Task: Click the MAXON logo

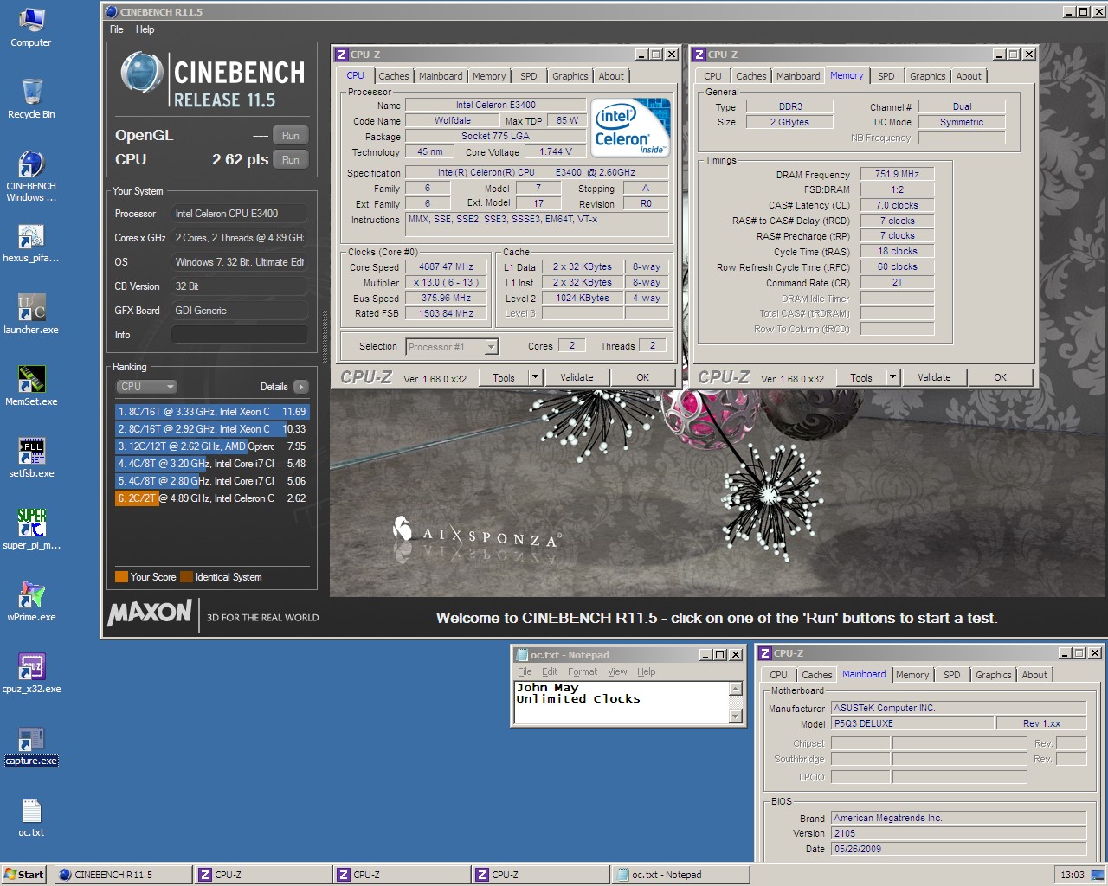Action: (x=150, y=613)
